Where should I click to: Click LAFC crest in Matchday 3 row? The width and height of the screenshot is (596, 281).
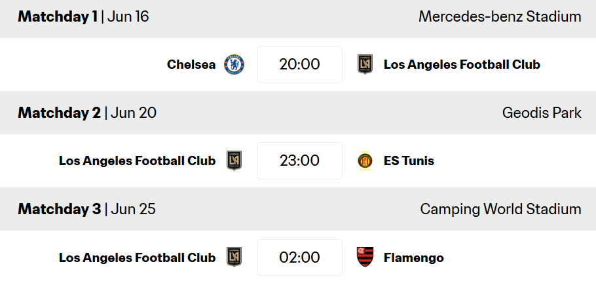pyautogui.click(x=234, y=257)
